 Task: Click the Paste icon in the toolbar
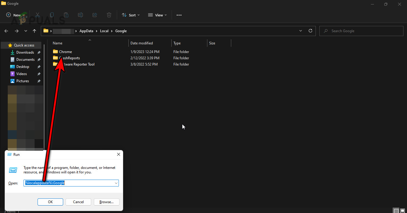pyautogui.click(x=66, y=15)
